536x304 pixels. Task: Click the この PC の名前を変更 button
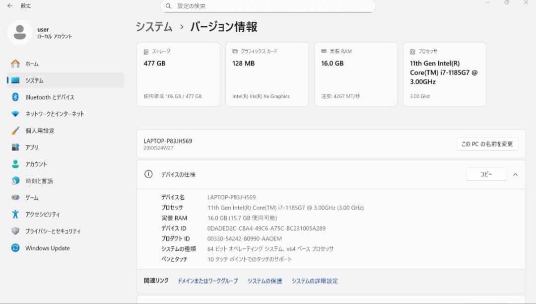pyautogui.click(x=487, y=144)
